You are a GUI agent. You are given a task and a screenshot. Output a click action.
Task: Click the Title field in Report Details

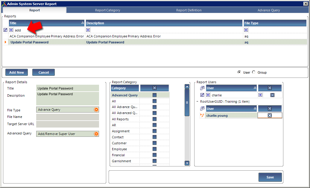coord(68,88)
